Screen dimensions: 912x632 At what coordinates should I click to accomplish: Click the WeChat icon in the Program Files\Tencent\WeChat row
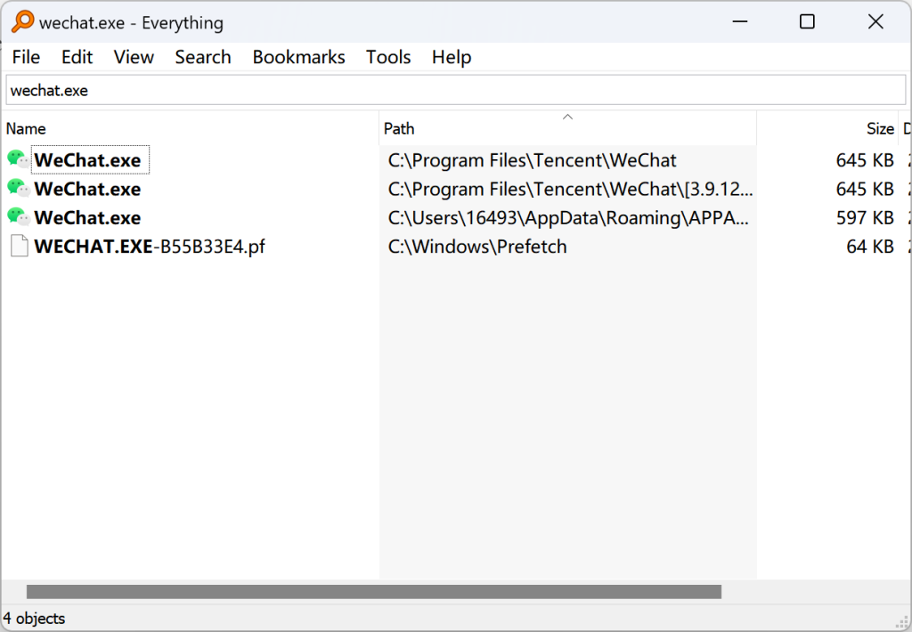point(18,159)
